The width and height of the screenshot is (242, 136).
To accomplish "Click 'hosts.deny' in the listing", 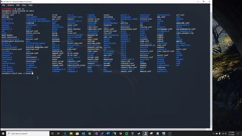I will pos(57,63).
